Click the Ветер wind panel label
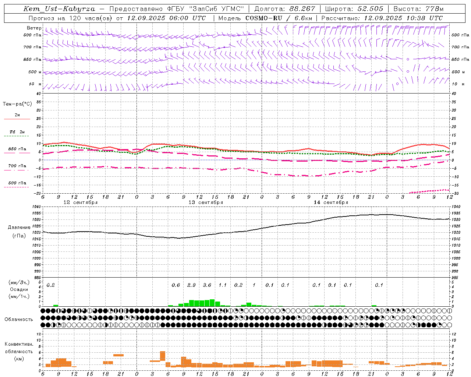The width and height of the screenshot is (471, 377). pyautogui.click(x=34, y=28)
